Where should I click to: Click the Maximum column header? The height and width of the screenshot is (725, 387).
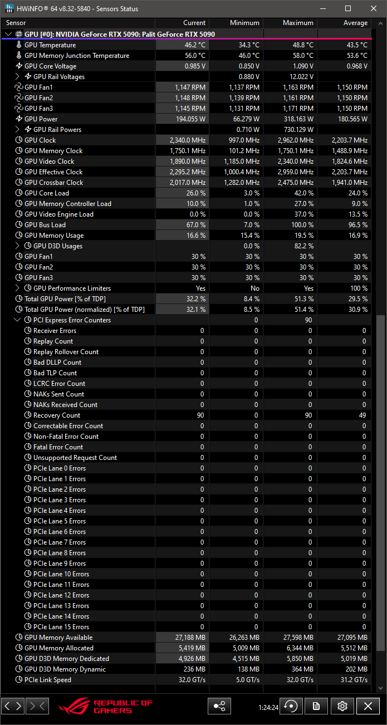pyautogui.click(x=290, y=23)
